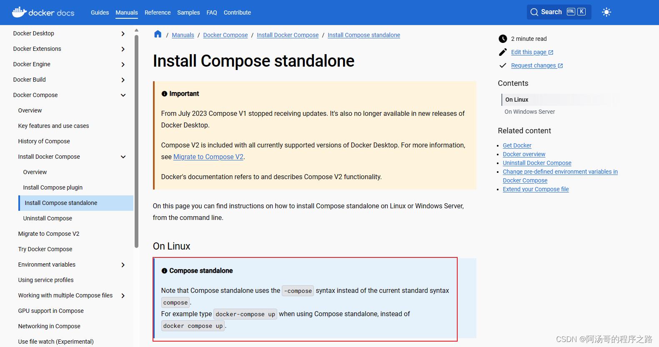Open the Uninstall Docker Compose related link

pos(537,162)
